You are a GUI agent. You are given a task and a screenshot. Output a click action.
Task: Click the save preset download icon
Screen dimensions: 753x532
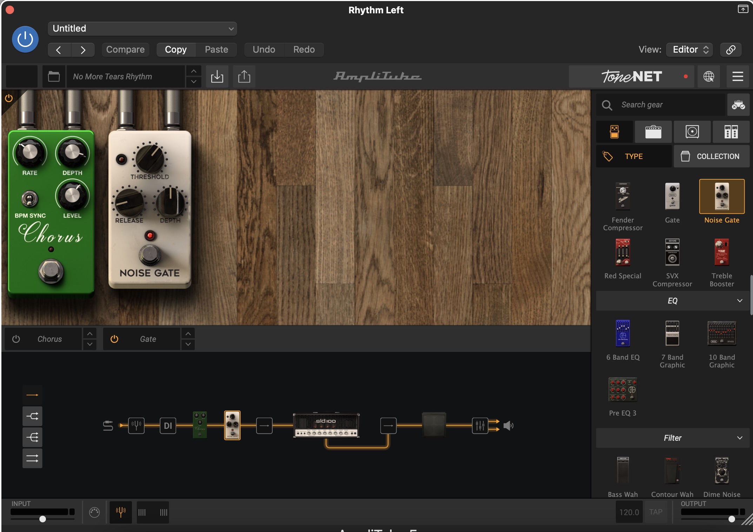coord(217,76)
